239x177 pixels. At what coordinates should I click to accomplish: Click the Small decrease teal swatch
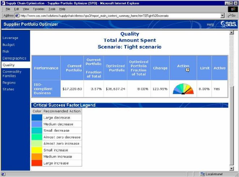pyautogui.click(x=37, y=130)
